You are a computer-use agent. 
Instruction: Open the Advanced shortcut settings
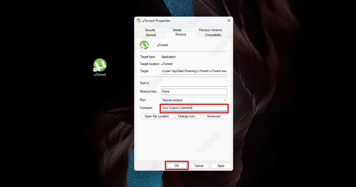215,116
